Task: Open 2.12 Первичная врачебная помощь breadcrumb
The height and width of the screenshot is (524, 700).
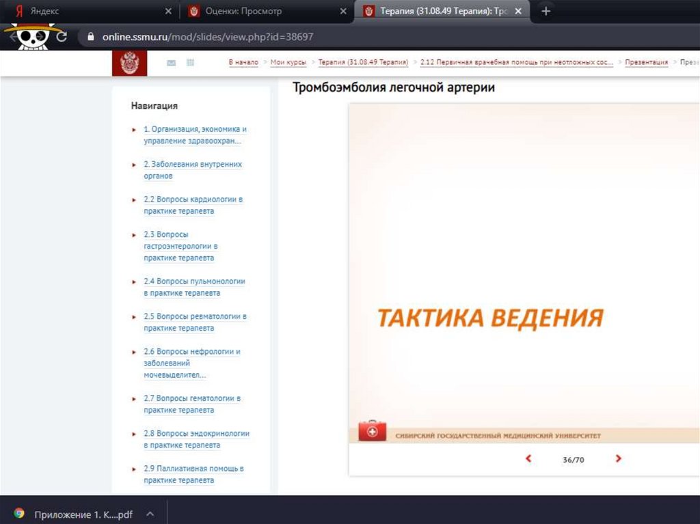Action: 517,62
